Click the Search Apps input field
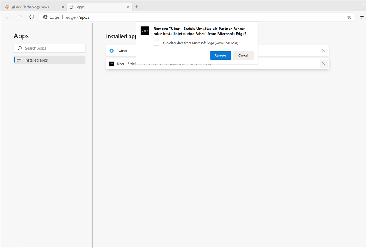Viewport: 366px width, 248px height. (49, 48)
